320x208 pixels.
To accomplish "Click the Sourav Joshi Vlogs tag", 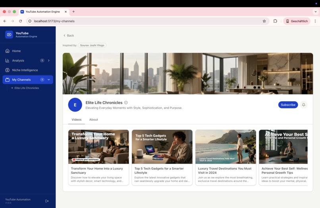I will (x=92, y=45).
